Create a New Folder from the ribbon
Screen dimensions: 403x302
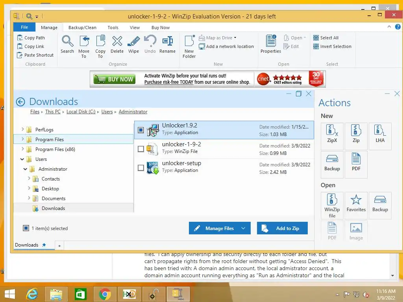[x=189, y=46]
